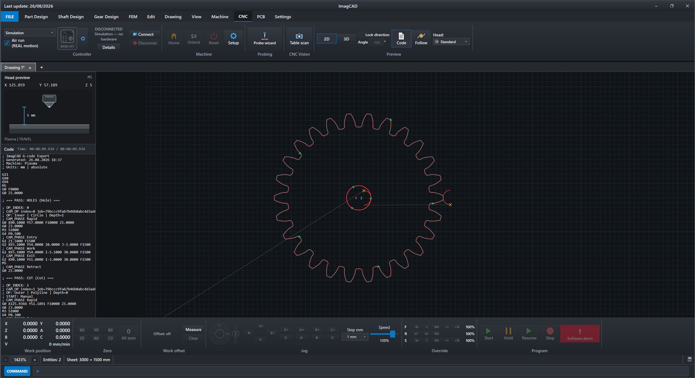Screen dimensions: 695x378
Task: Click the Details button
Action: (109, 47)
